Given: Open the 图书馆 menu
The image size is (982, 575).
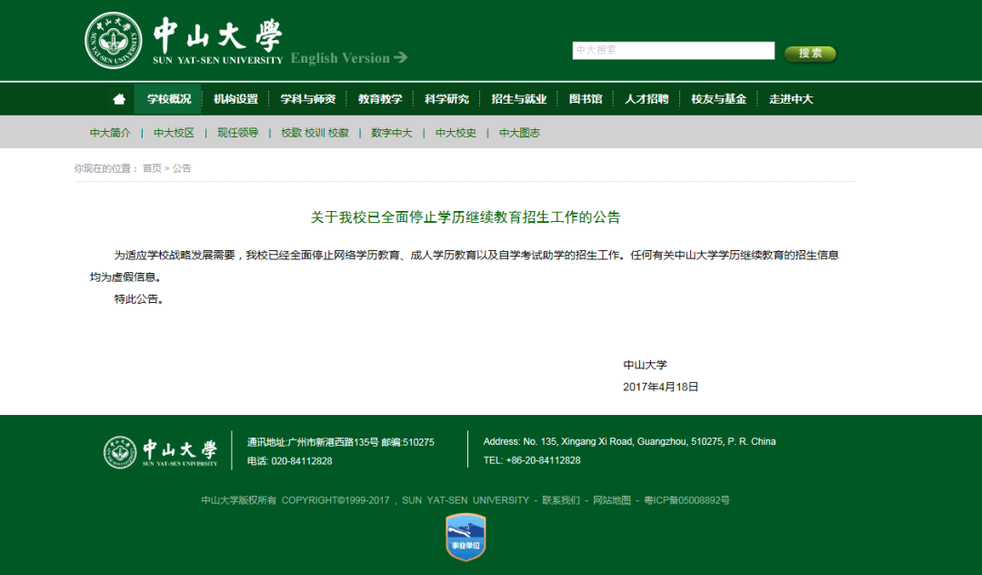Looking at the screenshot, I should (x=585, y=99).
